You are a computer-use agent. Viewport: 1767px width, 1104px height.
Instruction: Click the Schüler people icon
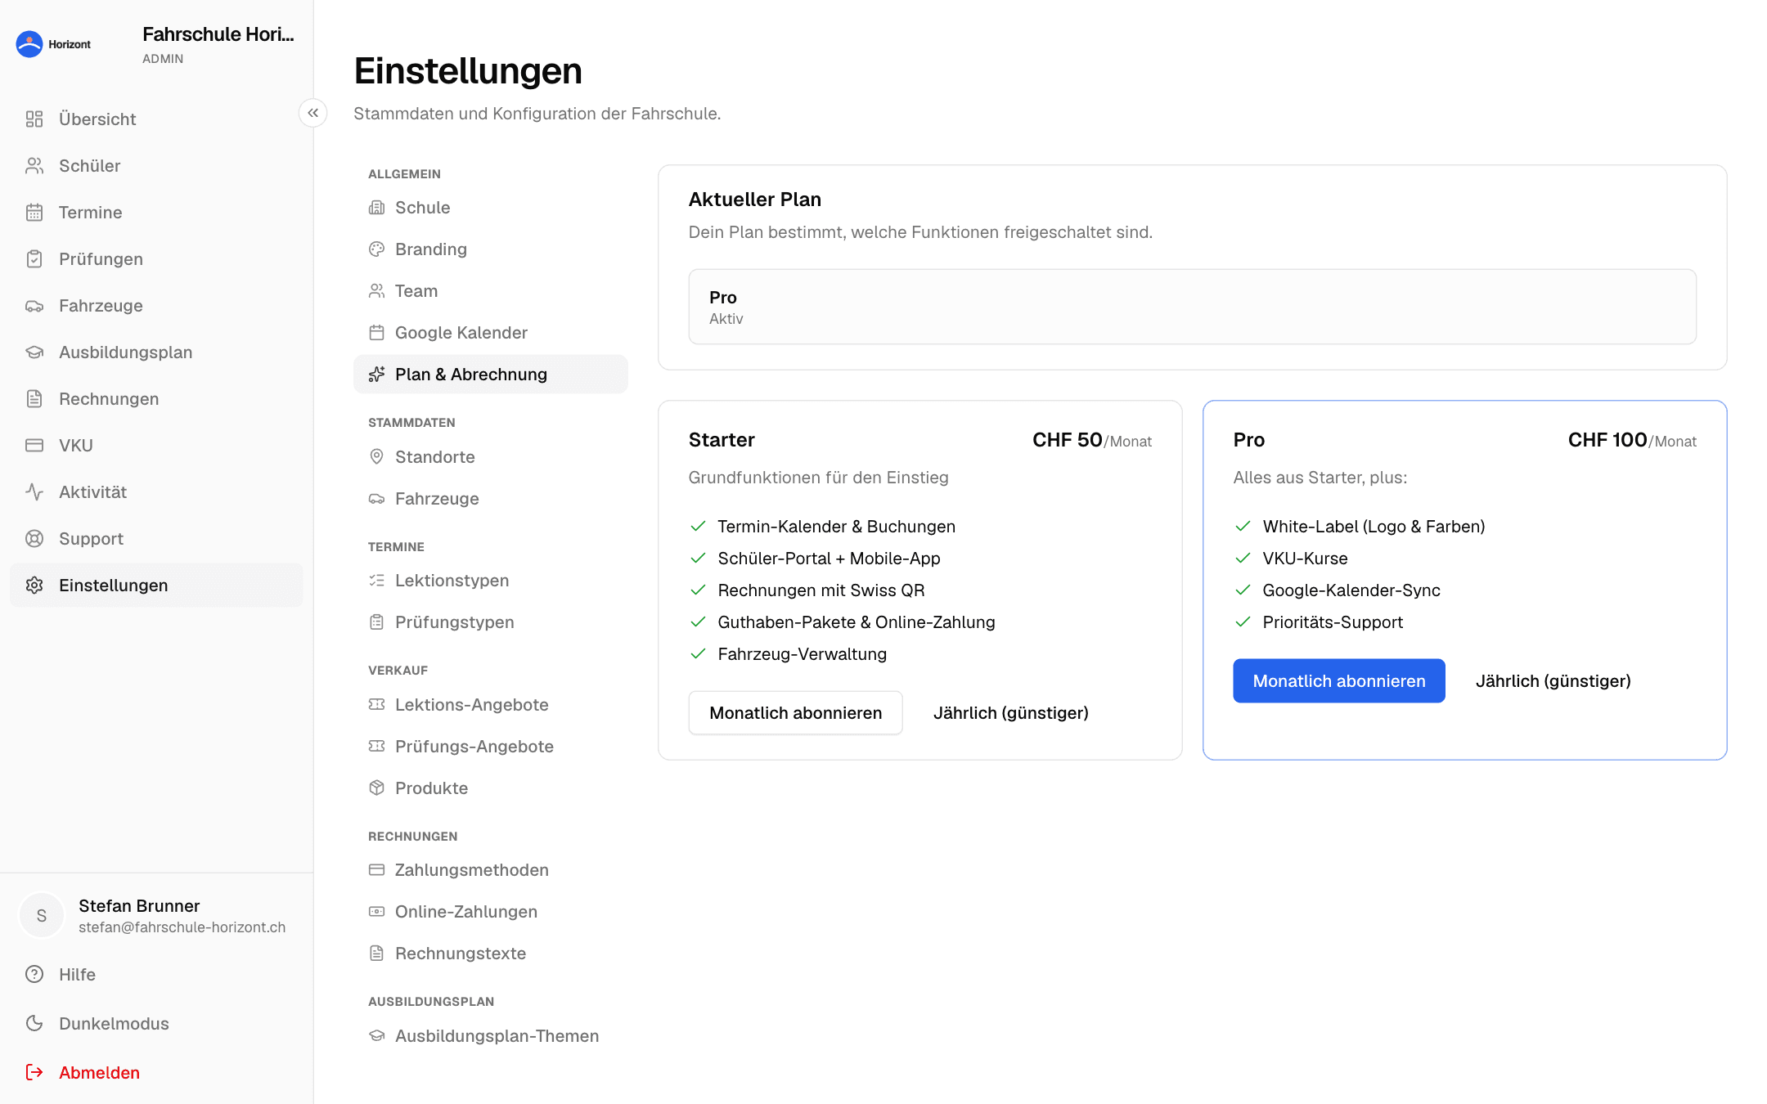[34, 166]
